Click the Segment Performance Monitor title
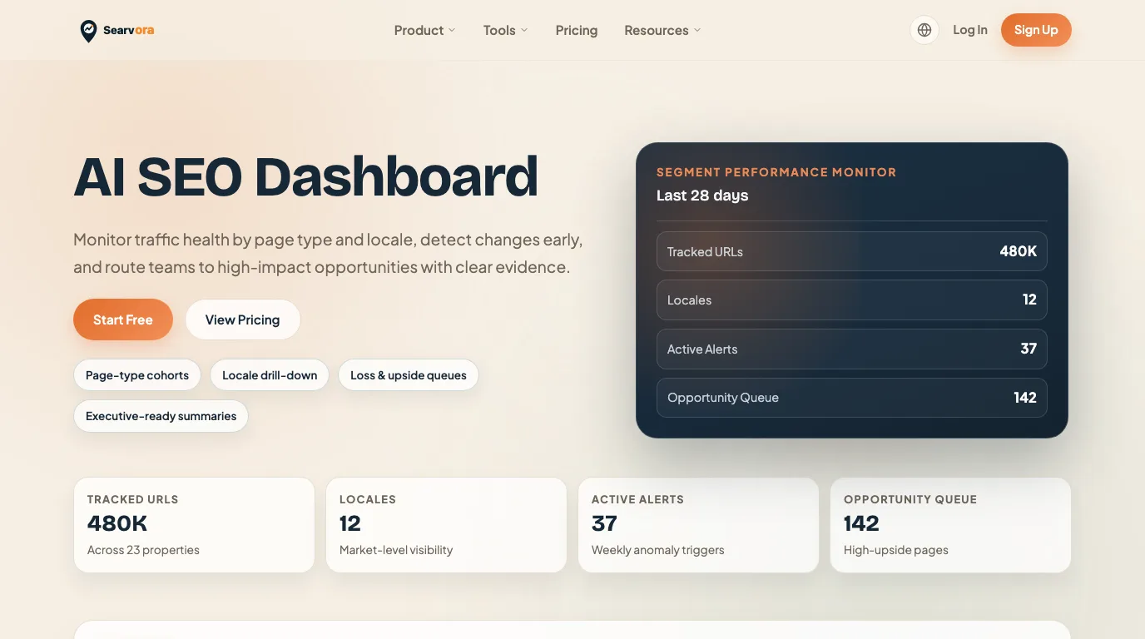 (776, 172)
